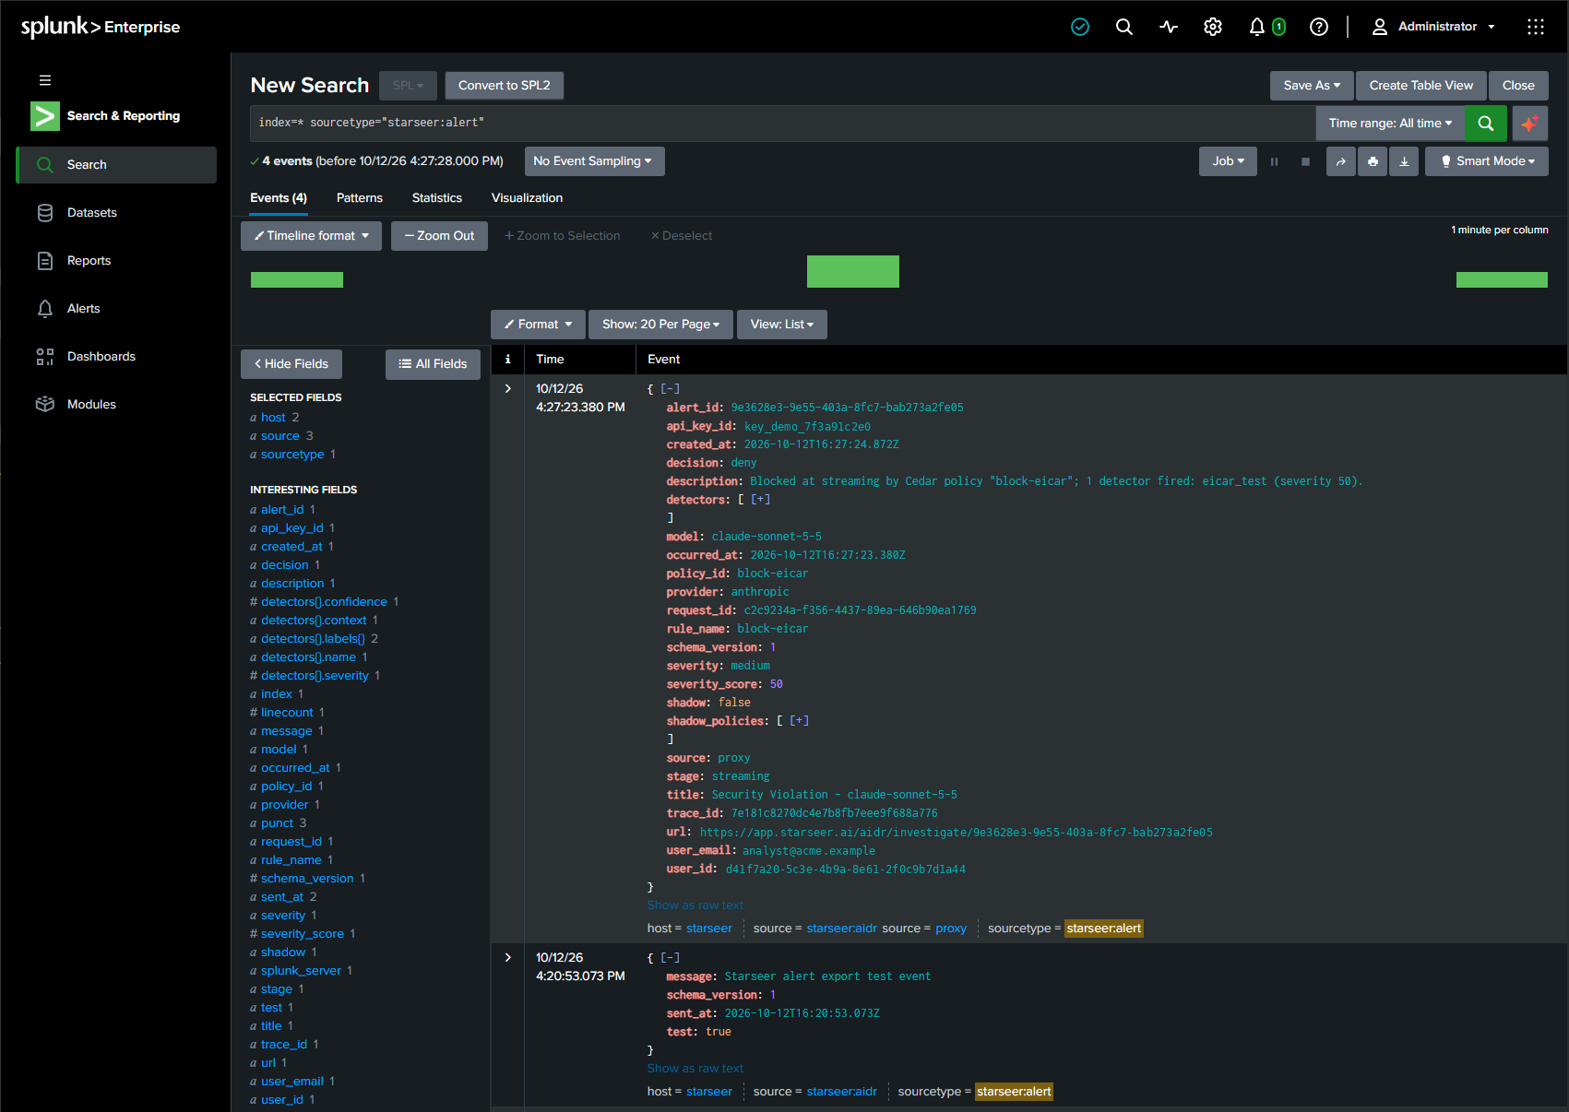Run search with green magnifier button
The height and width of the screenshot is (1112, 1569).
[1485, 124]
